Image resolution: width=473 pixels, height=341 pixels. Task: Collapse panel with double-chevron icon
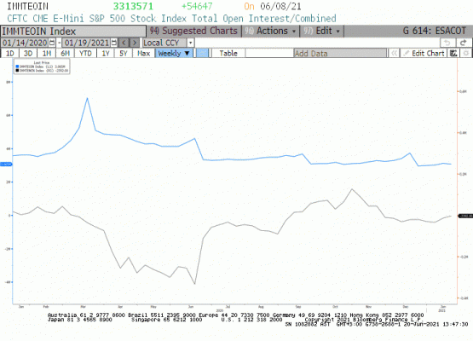click(394, 54)
